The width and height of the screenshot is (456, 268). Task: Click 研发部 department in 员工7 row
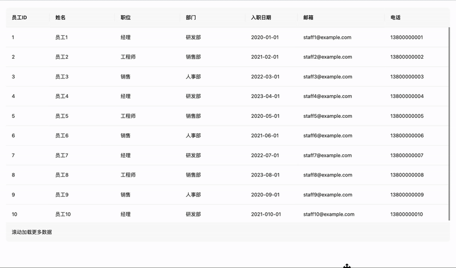193,155
